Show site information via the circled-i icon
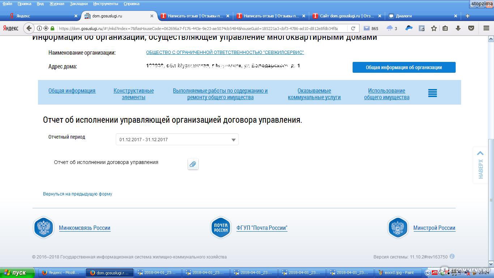Viewport: 494px width, 278px height. coord(39,28)
